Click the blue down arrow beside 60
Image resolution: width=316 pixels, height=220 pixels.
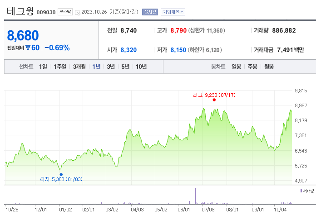pos(28,48)
